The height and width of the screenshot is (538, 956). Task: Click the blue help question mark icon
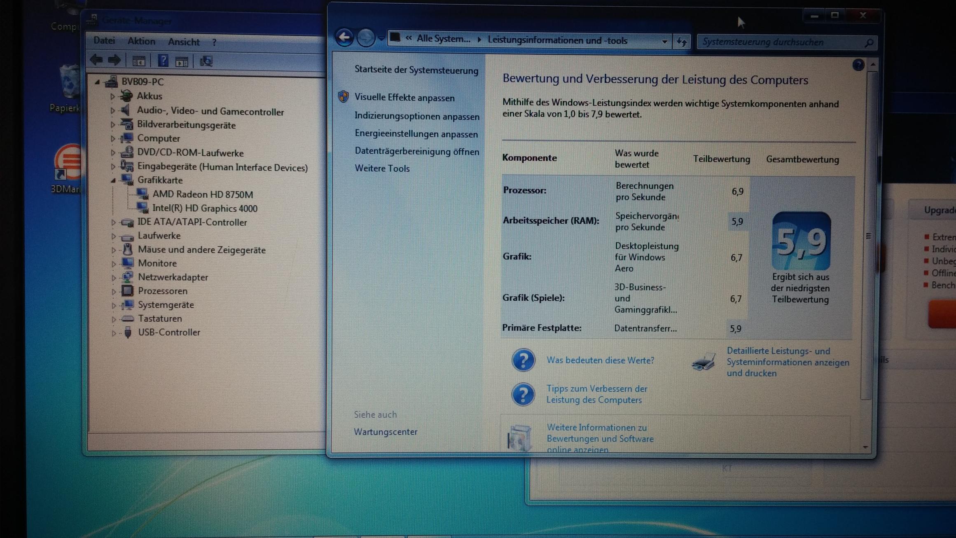[x=858, y=65]
